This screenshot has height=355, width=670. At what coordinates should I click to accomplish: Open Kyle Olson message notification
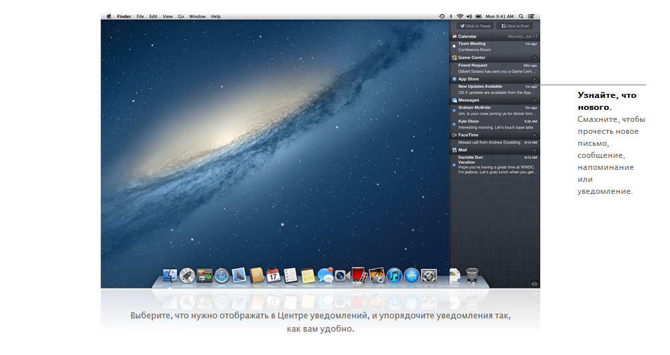[495, 125]
